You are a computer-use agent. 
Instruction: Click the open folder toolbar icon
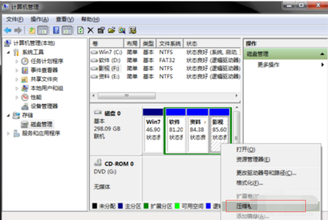pos(111,30)
